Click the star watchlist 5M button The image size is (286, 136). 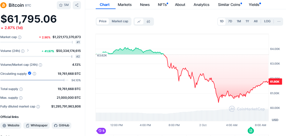click(x=64, y=5)
